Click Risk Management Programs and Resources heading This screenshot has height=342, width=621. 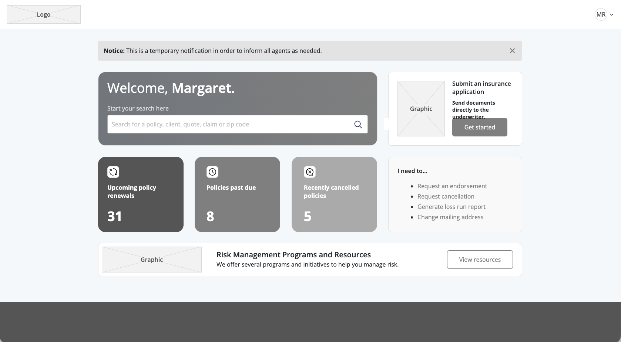(293, 255)
